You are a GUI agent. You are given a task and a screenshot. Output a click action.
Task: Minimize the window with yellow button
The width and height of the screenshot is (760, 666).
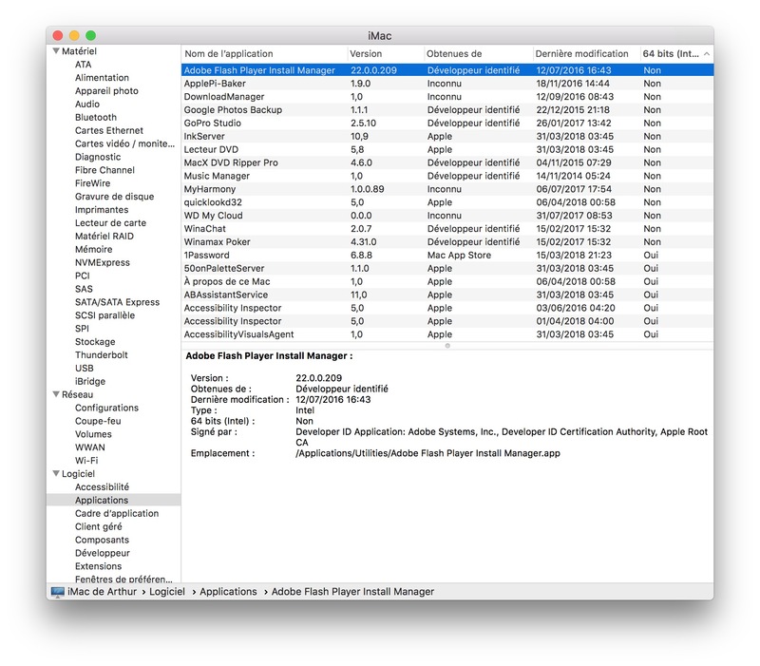click(x=74, y=35)
